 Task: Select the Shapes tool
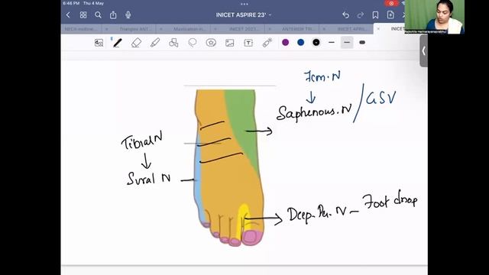pos(173,43)
